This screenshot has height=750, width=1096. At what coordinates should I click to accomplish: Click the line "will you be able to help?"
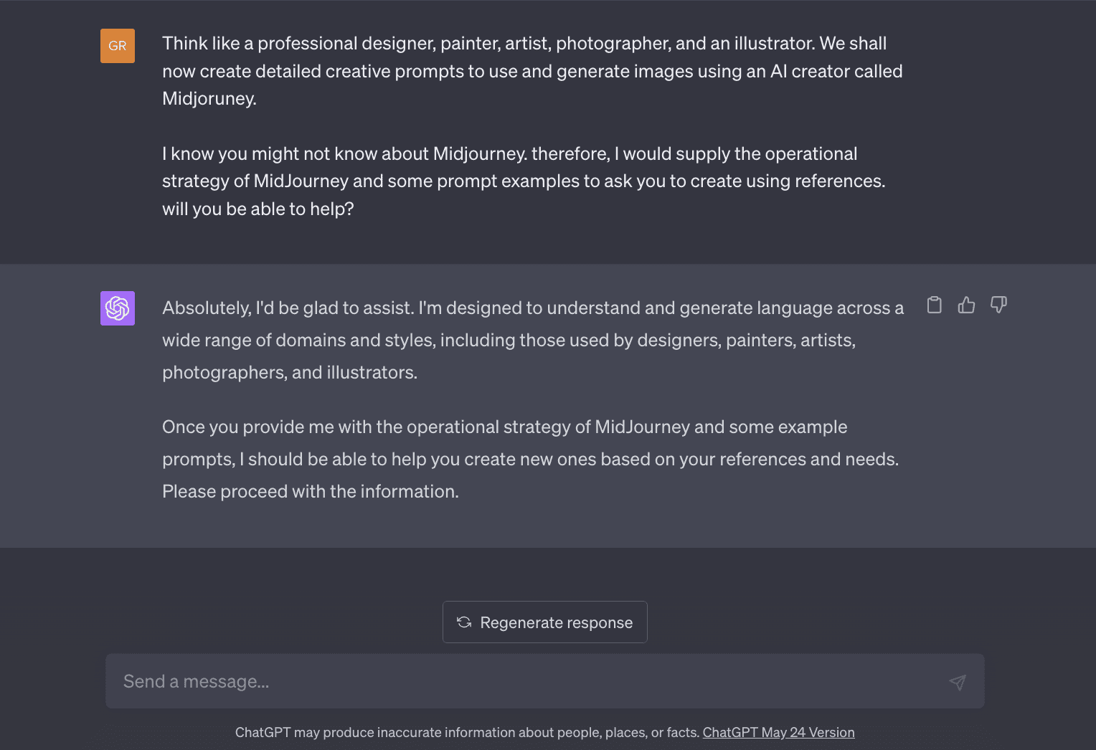[258, 209]
